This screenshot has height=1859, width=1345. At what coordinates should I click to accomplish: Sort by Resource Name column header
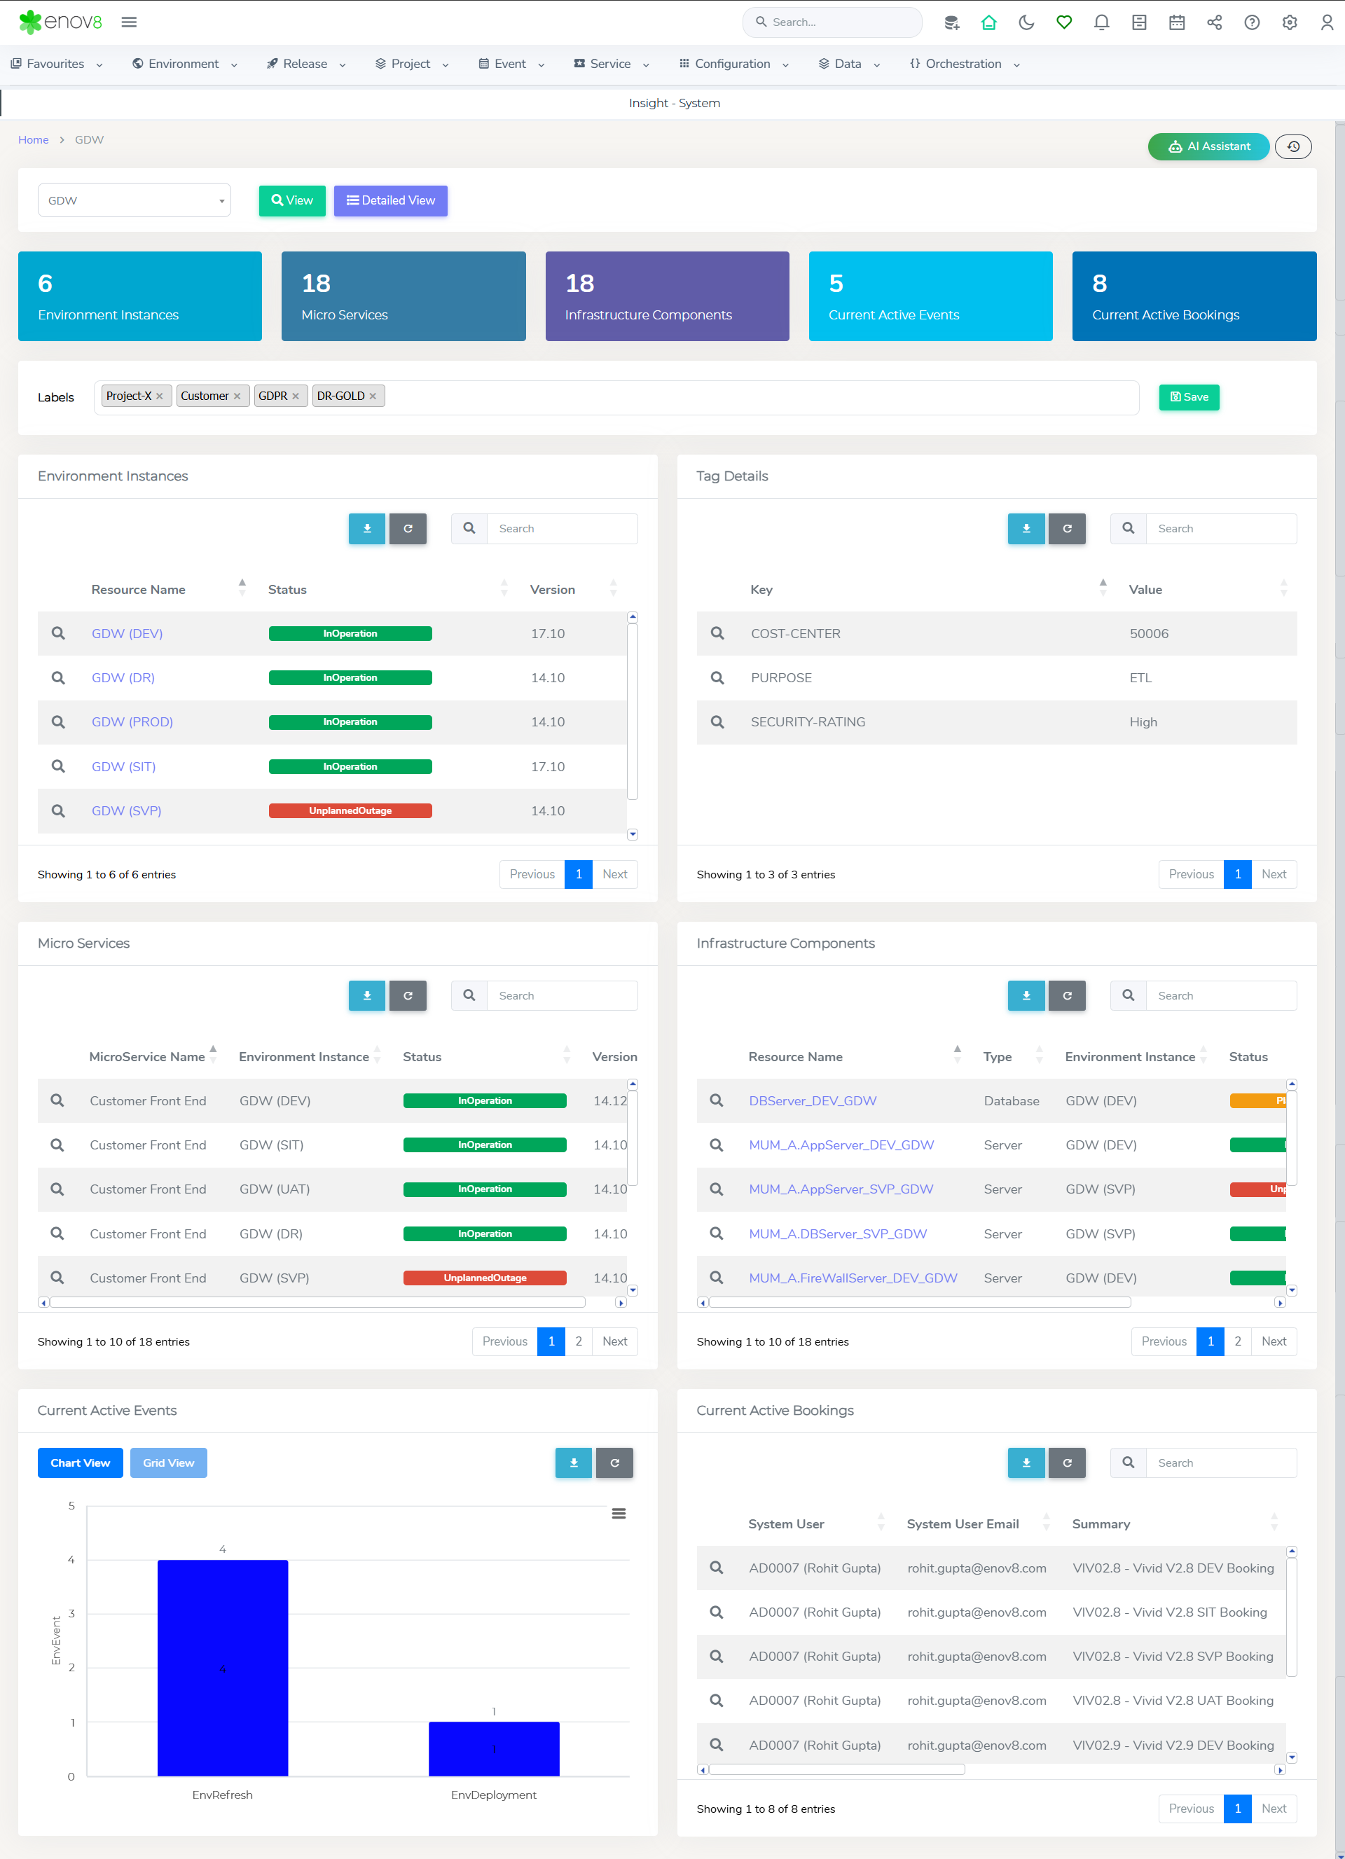(139, 589)
